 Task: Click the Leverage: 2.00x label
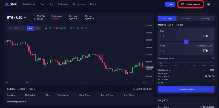point(204,46)
